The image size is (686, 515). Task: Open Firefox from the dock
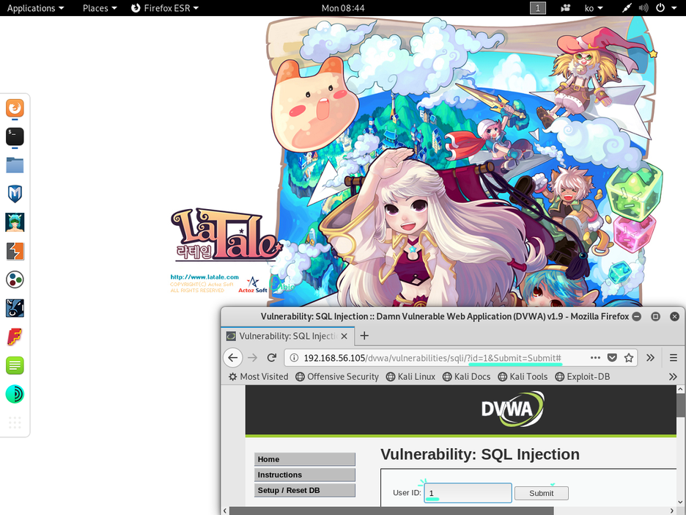(15, 108)
